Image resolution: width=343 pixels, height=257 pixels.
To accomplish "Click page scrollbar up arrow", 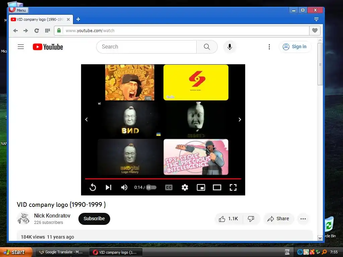I will coord(320,40).
